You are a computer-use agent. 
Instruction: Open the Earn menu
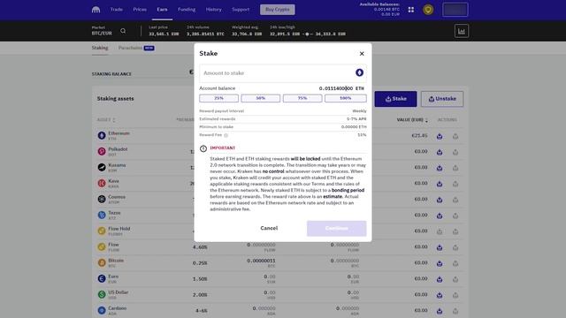[162, 10]
